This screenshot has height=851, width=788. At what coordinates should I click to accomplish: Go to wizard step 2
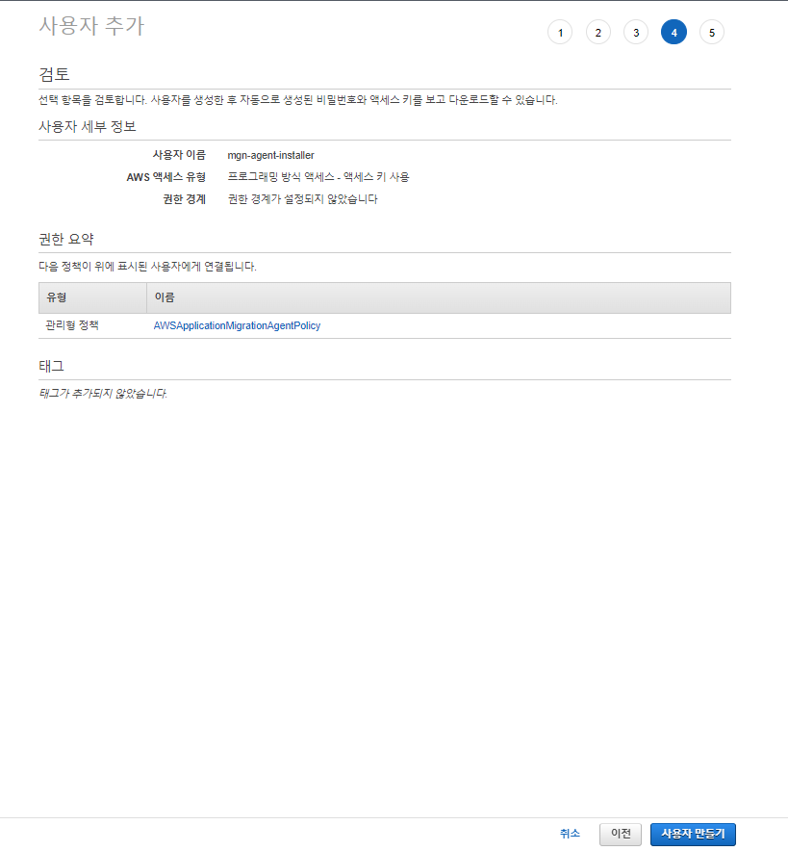pyautogui.click(x=597, y=33)
